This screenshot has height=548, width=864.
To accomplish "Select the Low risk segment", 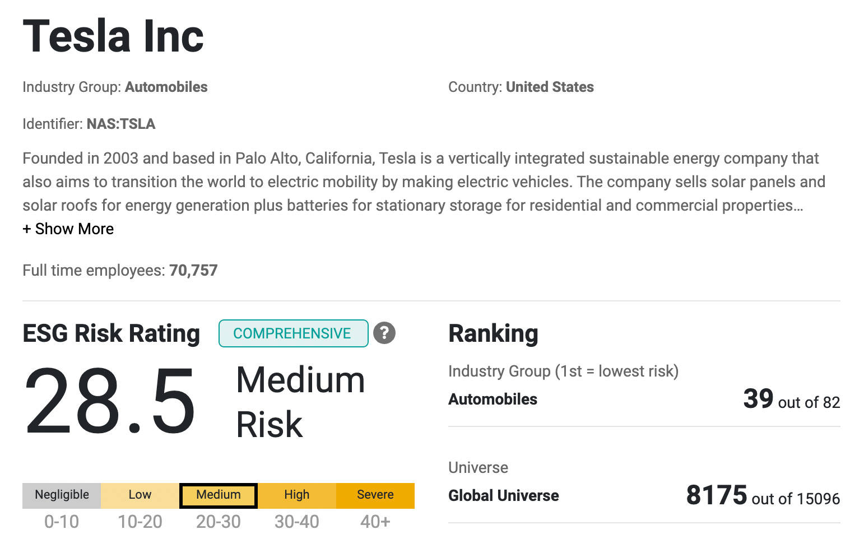I will [140, 495].
